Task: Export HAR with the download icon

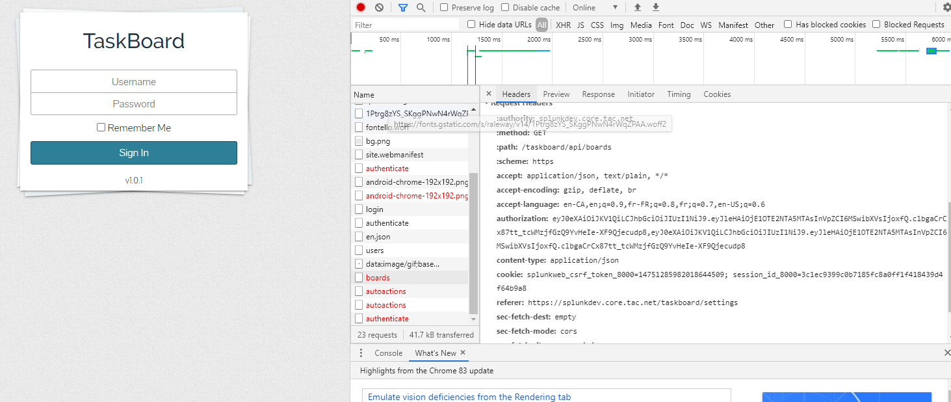Action: pyautogui.click(x=655, y=7)
